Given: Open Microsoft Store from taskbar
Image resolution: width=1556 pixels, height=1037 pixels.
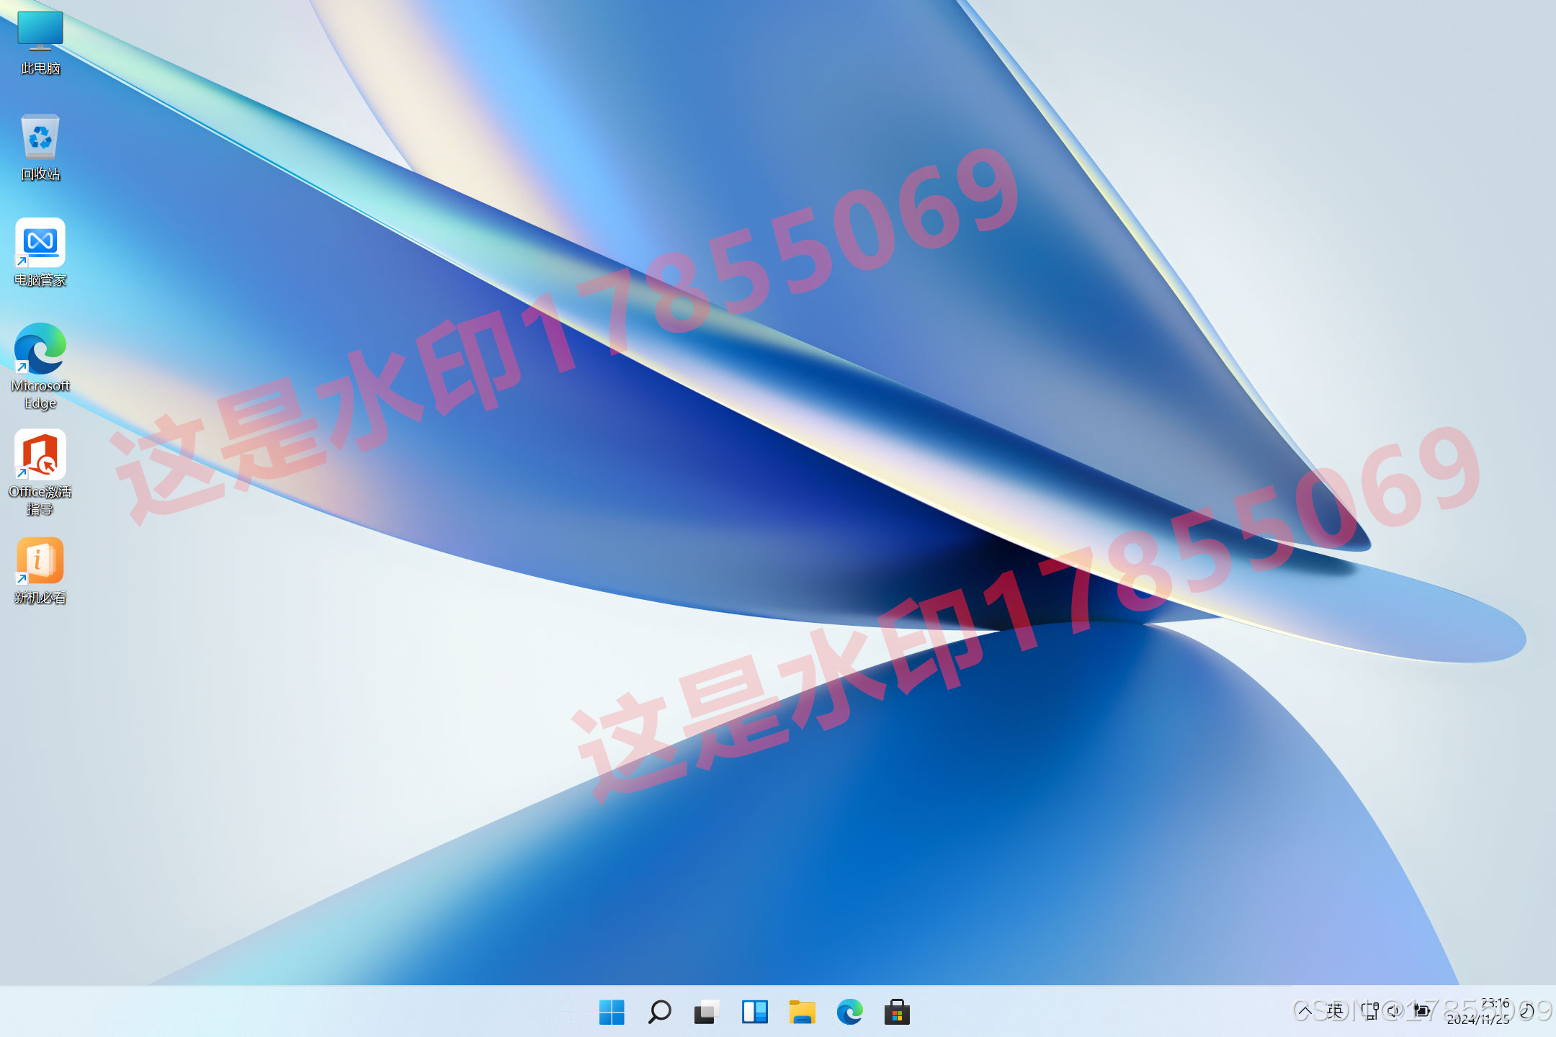Looking at the screenshot, I should (897, 1012).
